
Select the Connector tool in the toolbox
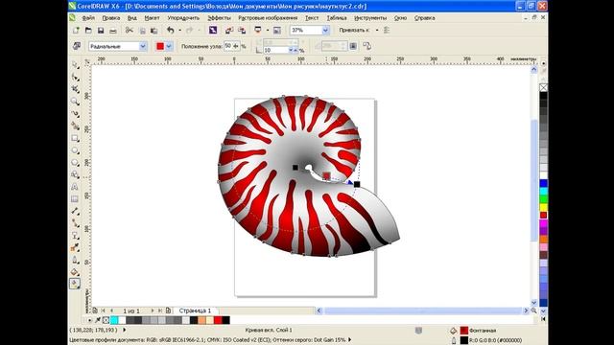[75, 223]
